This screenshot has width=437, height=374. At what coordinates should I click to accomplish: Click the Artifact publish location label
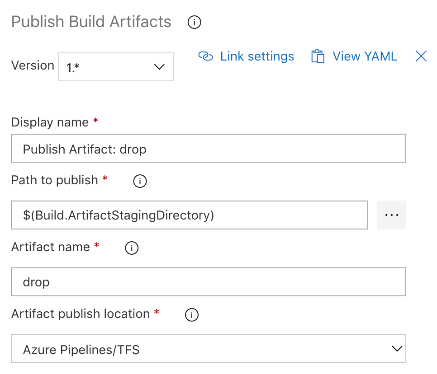tap(81, 314)
